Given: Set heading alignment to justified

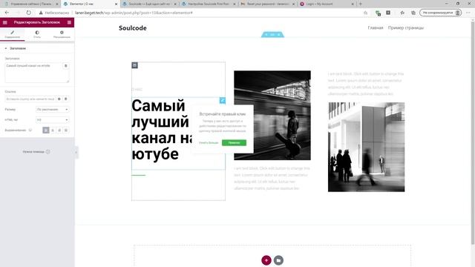Looking at the screenshot, I should pyautogui.click(x=66, y=131).
